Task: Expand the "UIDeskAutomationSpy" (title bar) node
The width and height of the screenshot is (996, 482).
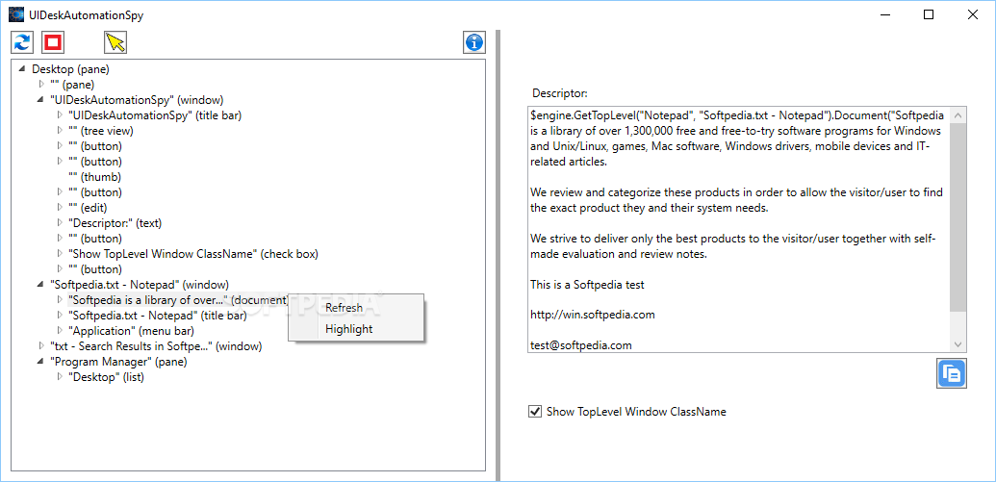Action: point(60,114)
